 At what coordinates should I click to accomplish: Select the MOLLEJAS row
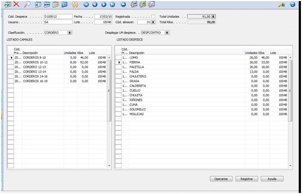[202, 114]
